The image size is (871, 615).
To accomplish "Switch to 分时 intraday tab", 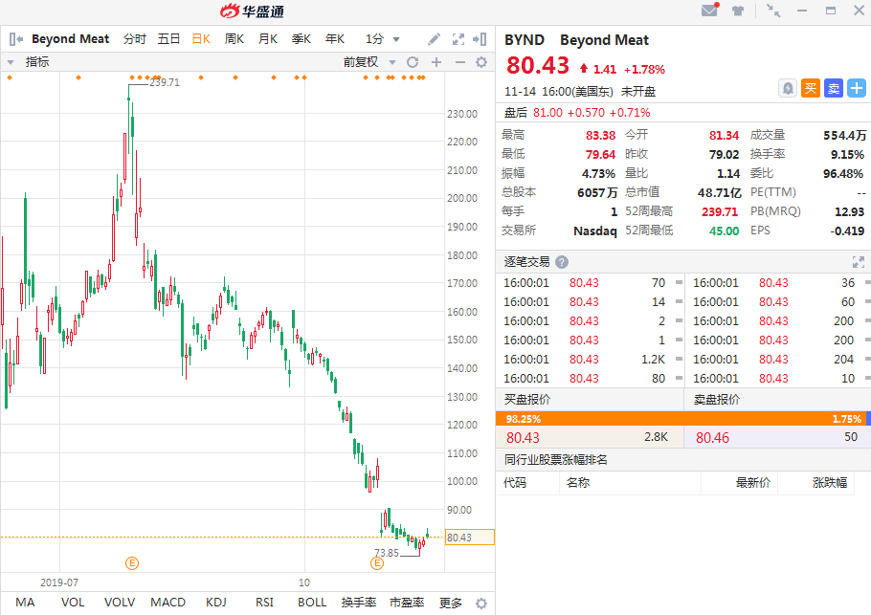I will click(134, 39).
